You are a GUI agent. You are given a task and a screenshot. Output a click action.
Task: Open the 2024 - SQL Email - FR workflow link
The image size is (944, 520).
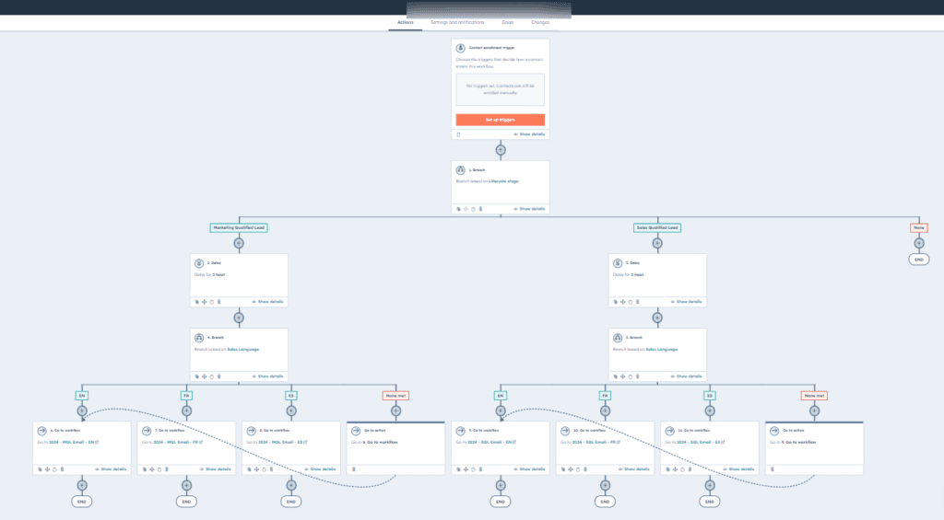coord(595,442)
